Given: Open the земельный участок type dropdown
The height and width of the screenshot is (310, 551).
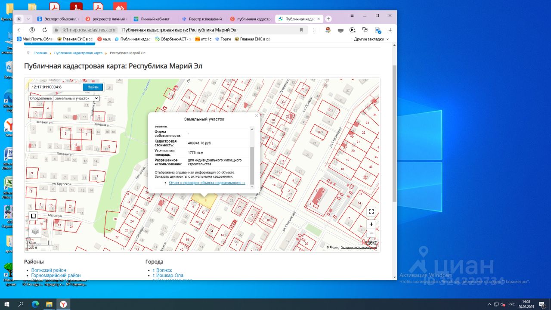Looking at the screenshot, I should pos(77,98).
